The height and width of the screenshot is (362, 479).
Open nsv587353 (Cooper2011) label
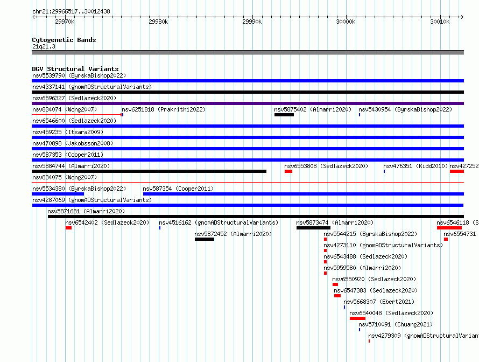(x=68, y=155)
